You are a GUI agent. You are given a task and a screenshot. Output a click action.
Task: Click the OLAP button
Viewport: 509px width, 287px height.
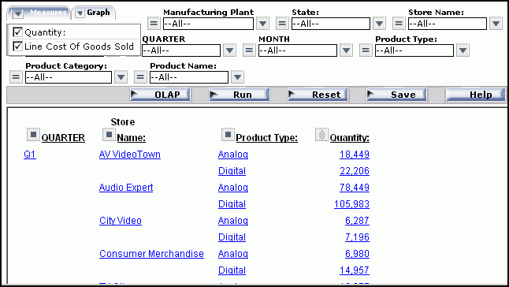tap(161, 95)
